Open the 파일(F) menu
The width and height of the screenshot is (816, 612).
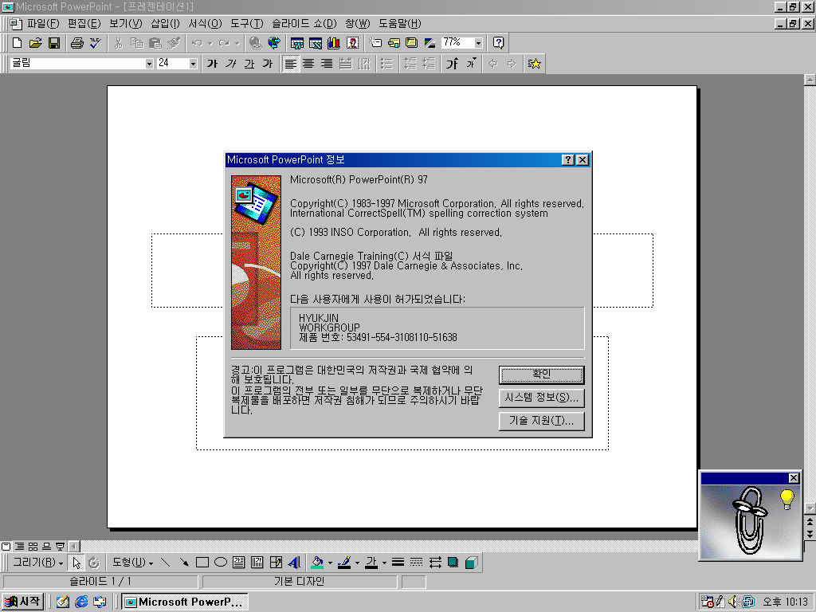(43, 24)
